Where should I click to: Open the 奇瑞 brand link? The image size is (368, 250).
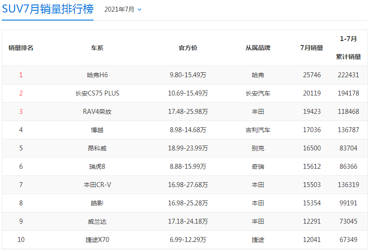click(x=258, y=167)
